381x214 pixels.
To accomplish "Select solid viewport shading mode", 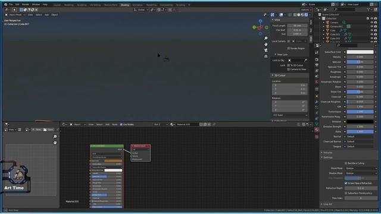I will 299,15.
